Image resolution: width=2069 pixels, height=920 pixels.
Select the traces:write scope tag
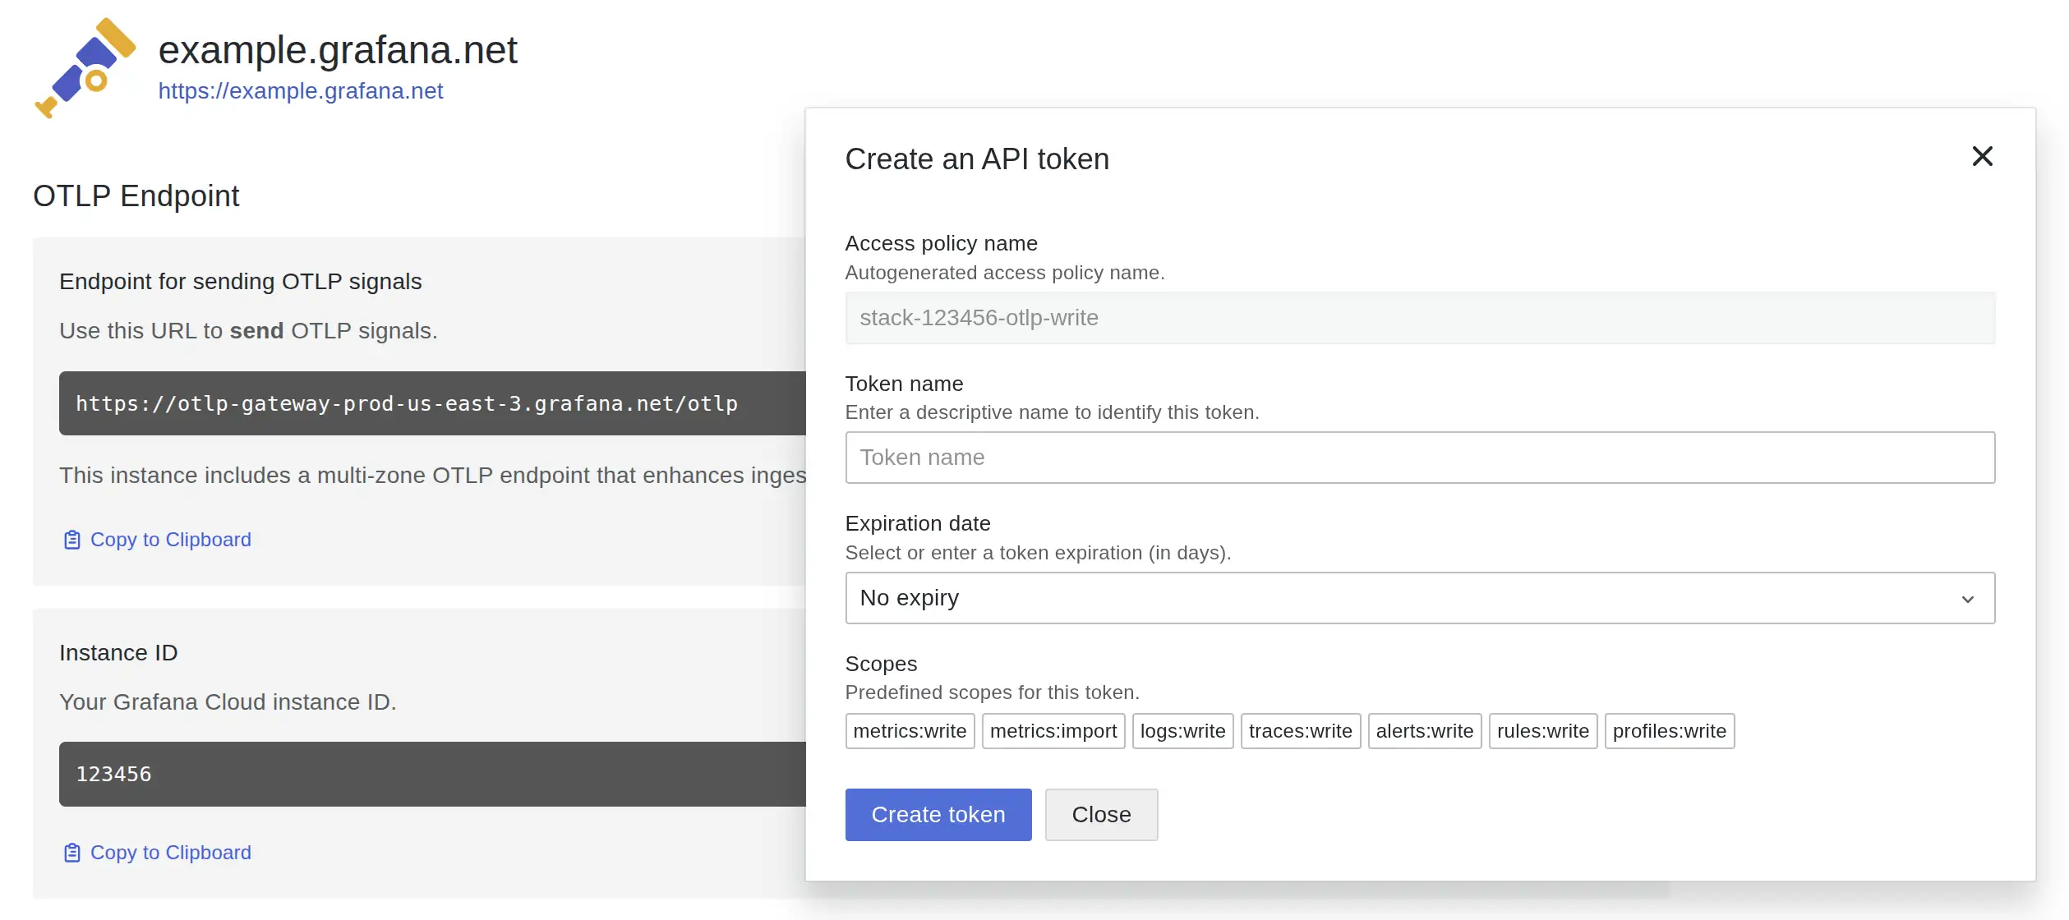coord(1299,731)
